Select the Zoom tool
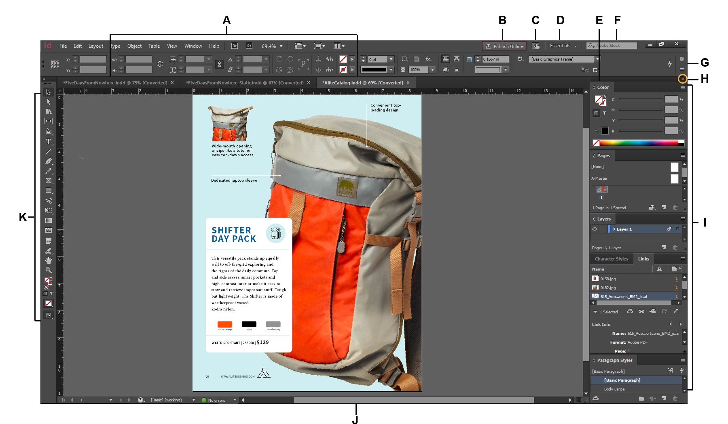 tap(49, 270)
